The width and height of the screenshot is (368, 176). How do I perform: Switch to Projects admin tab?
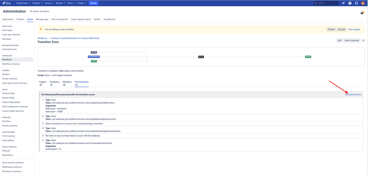click(20, 19)
